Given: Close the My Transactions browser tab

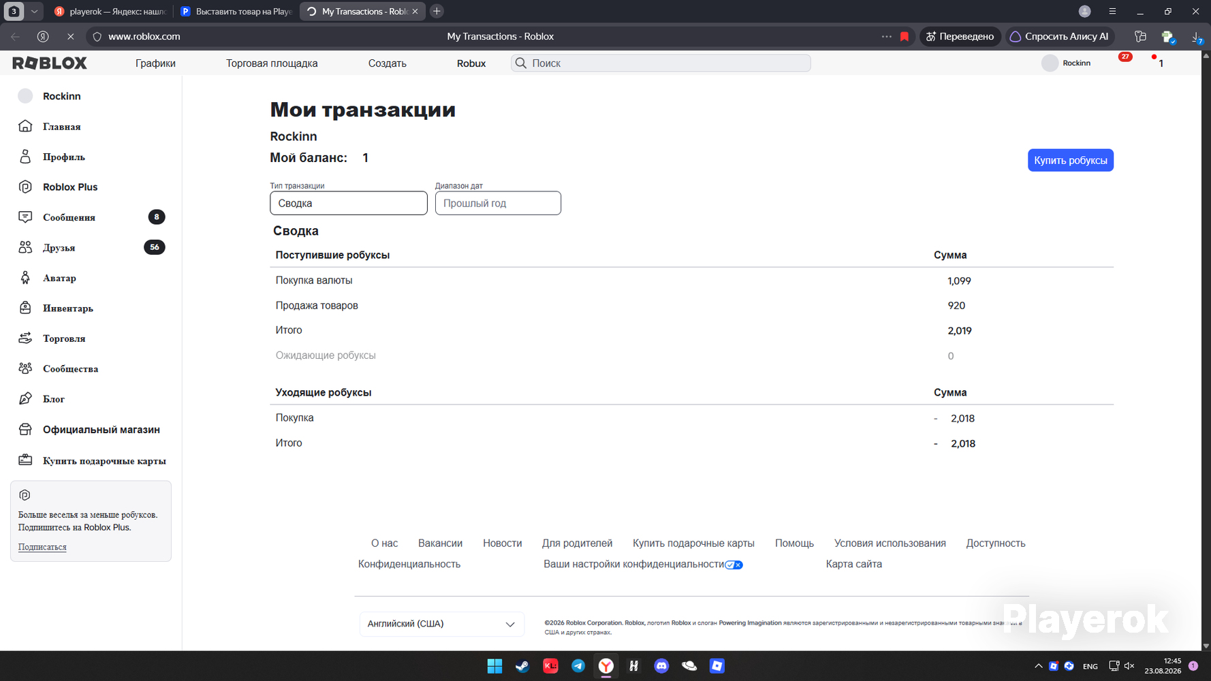Looking at the screenshot, I should click(415, 12).
